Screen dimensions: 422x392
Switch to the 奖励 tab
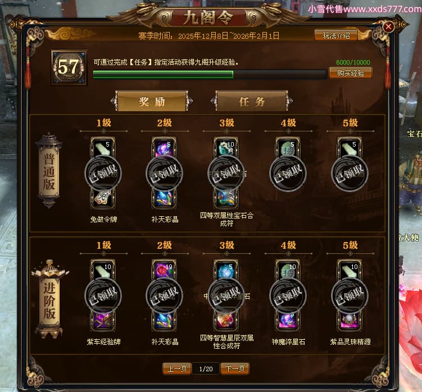(x=152, y=102)
